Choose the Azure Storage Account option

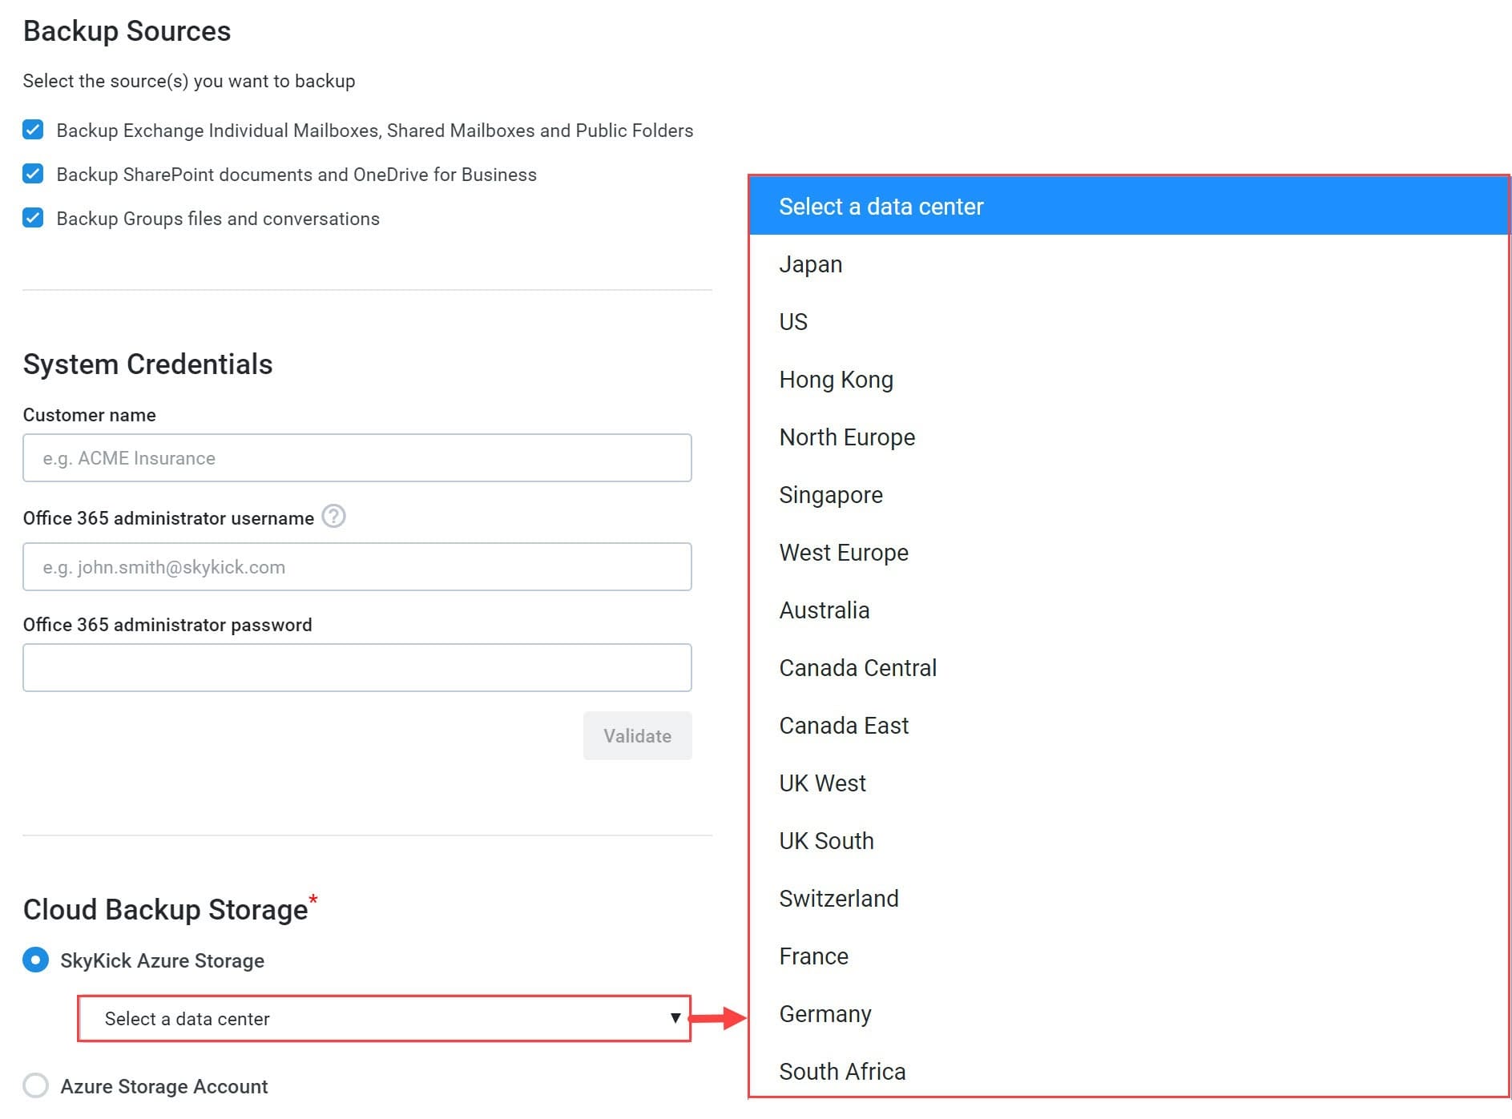click(35, 1086)
